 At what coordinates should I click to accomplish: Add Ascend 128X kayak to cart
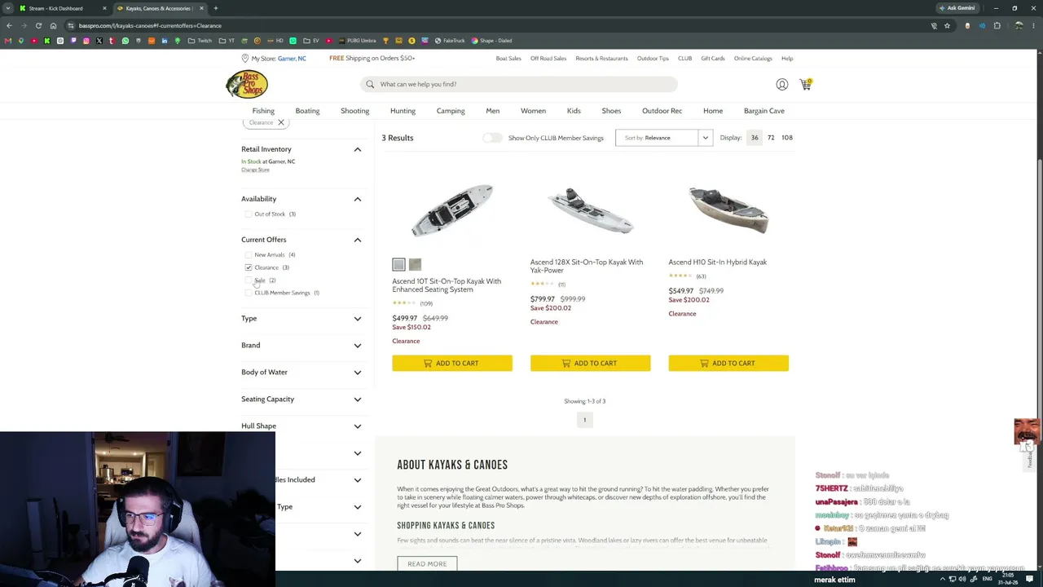pyautogui.click(x=590, y=363)
